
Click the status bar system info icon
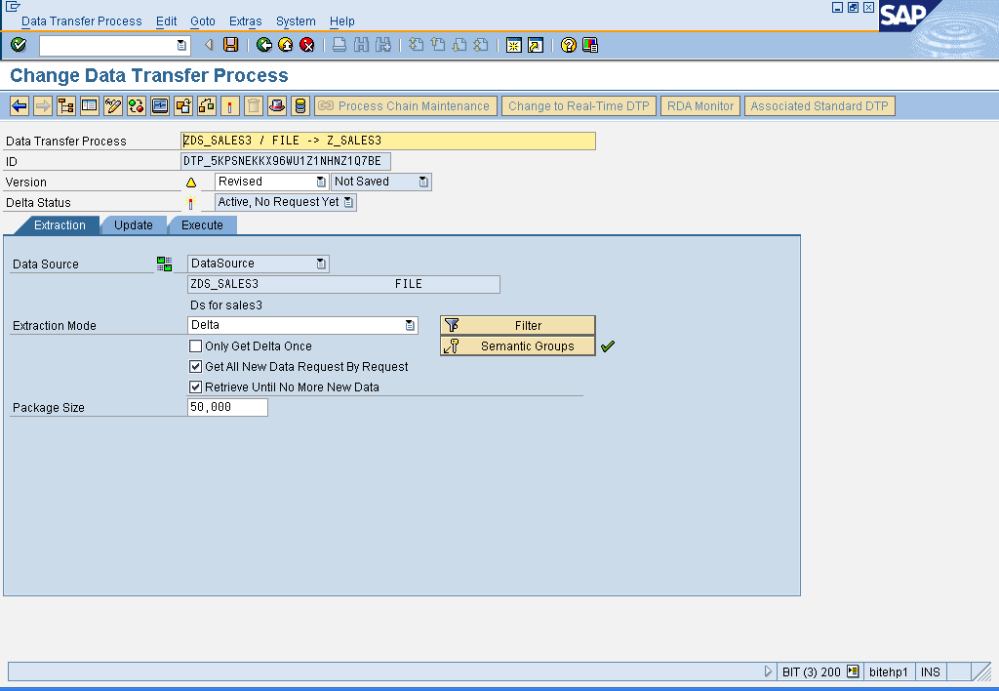[x=853, y=671]
